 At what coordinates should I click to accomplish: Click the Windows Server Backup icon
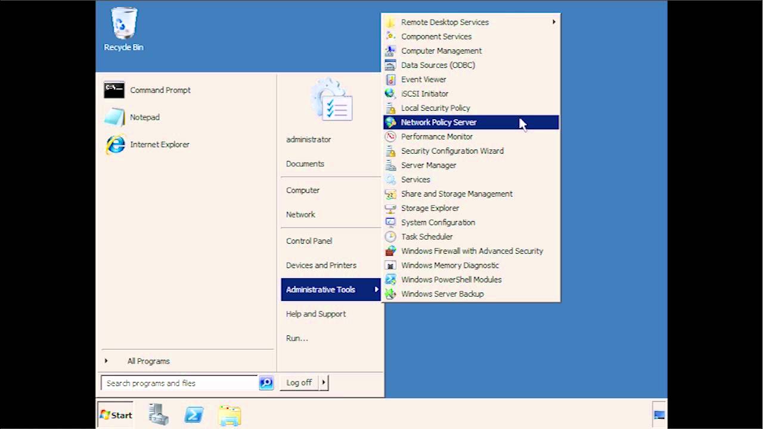390,294
